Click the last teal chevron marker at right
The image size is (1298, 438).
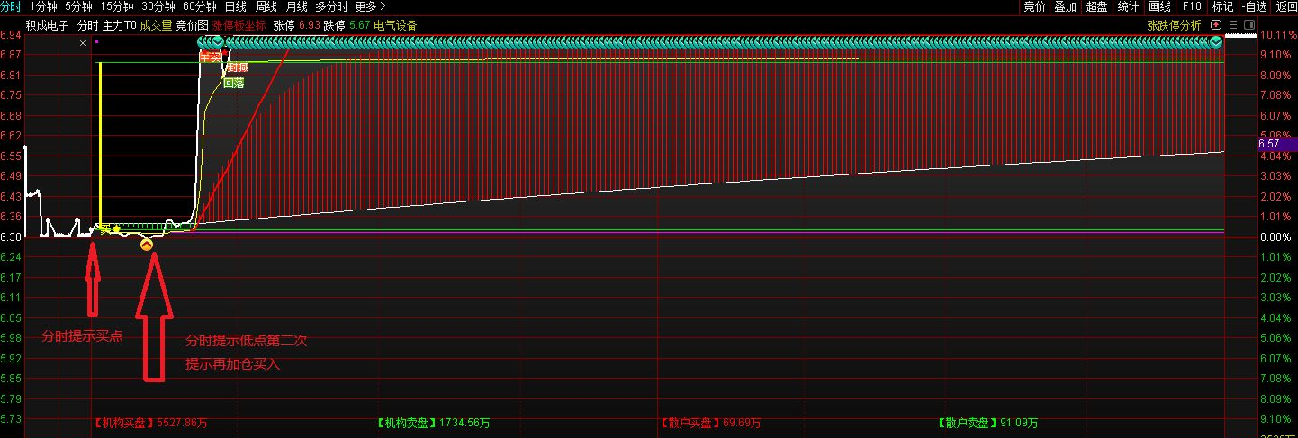[1216, 41]
